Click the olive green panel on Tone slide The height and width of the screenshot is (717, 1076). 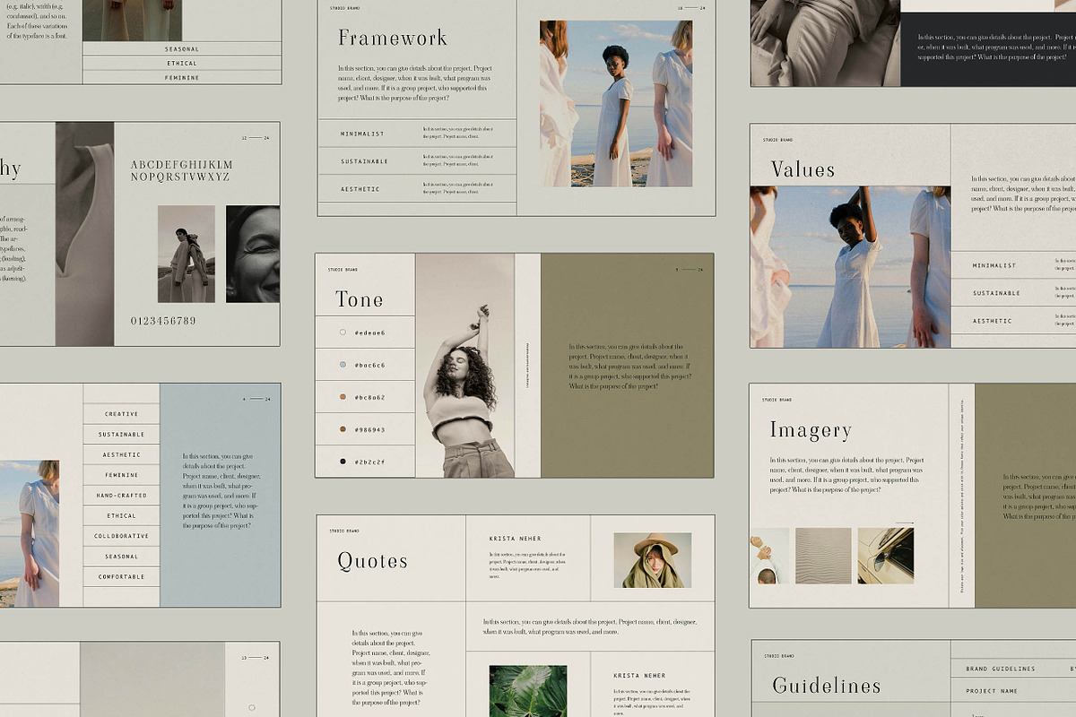[x=627, y=366]
